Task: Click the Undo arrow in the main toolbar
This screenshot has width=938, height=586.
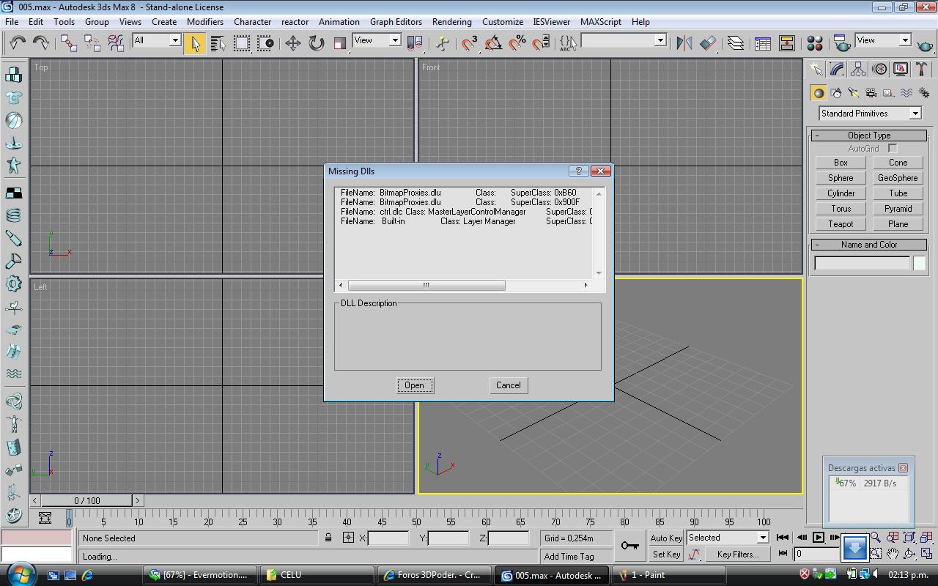Action: pyautogui.click(x=18, y=42)
